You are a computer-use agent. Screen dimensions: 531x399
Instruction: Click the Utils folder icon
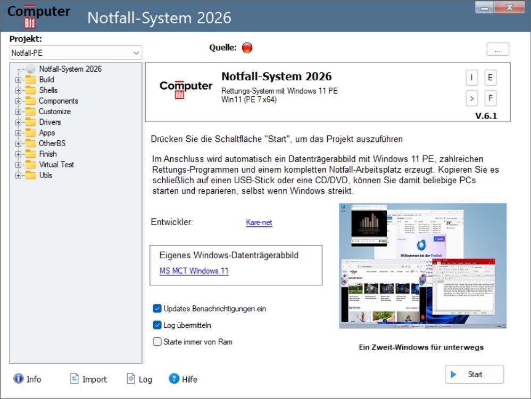[x=30, y=175]
